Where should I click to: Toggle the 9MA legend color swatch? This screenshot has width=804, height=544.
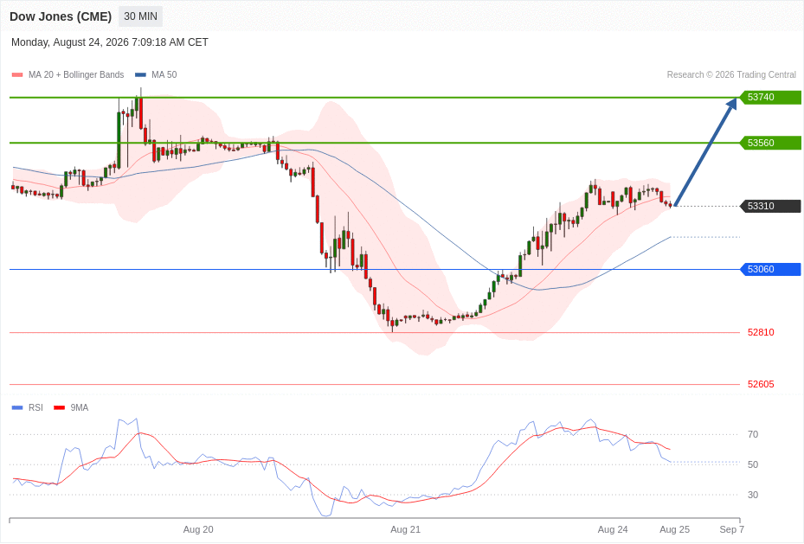pos(60,407)
